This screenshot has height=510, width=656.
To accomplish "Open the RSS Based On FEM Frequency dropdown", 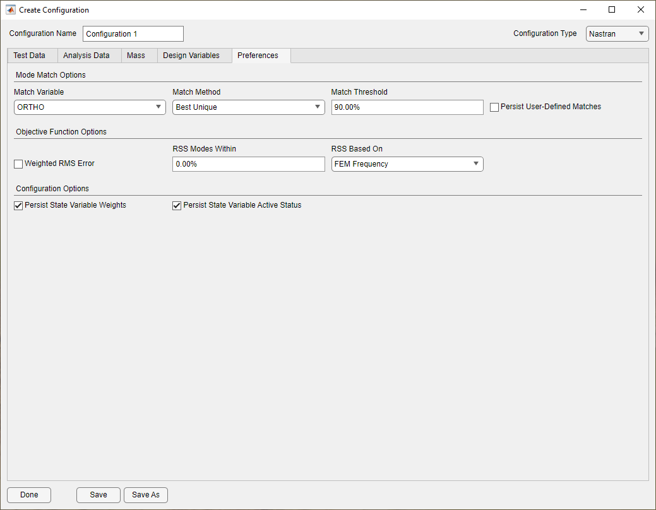I will click(x=407, y=164).
